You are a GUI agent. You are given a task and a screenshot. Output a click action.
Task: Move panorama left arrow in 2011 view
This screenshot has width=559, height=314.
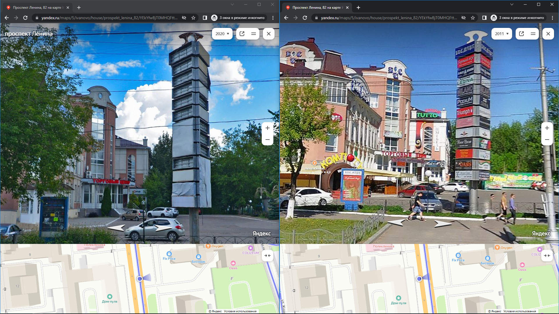pyautogui.click(x=397, y=222)
